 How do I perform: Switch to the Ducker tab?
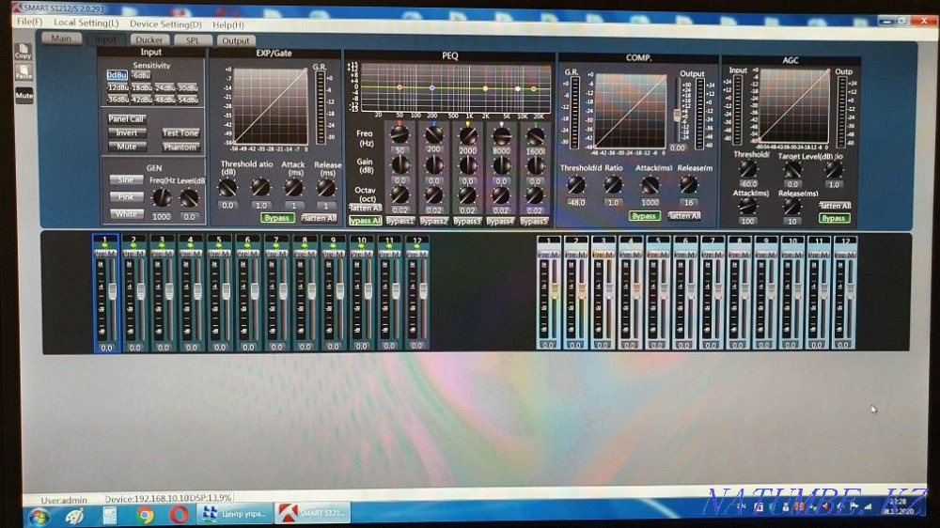(x=149, y=39)
